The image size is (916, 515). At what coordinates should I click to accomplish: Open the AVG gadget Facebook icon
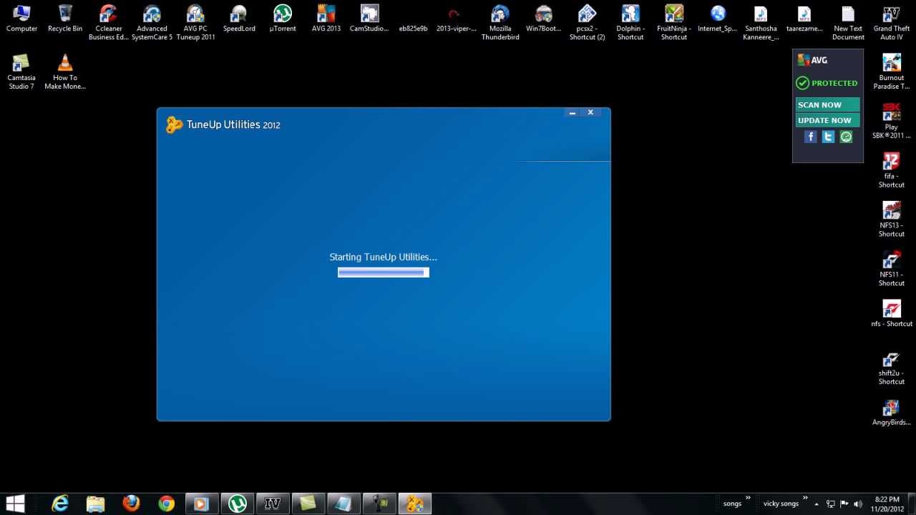(x=811, y=137)
